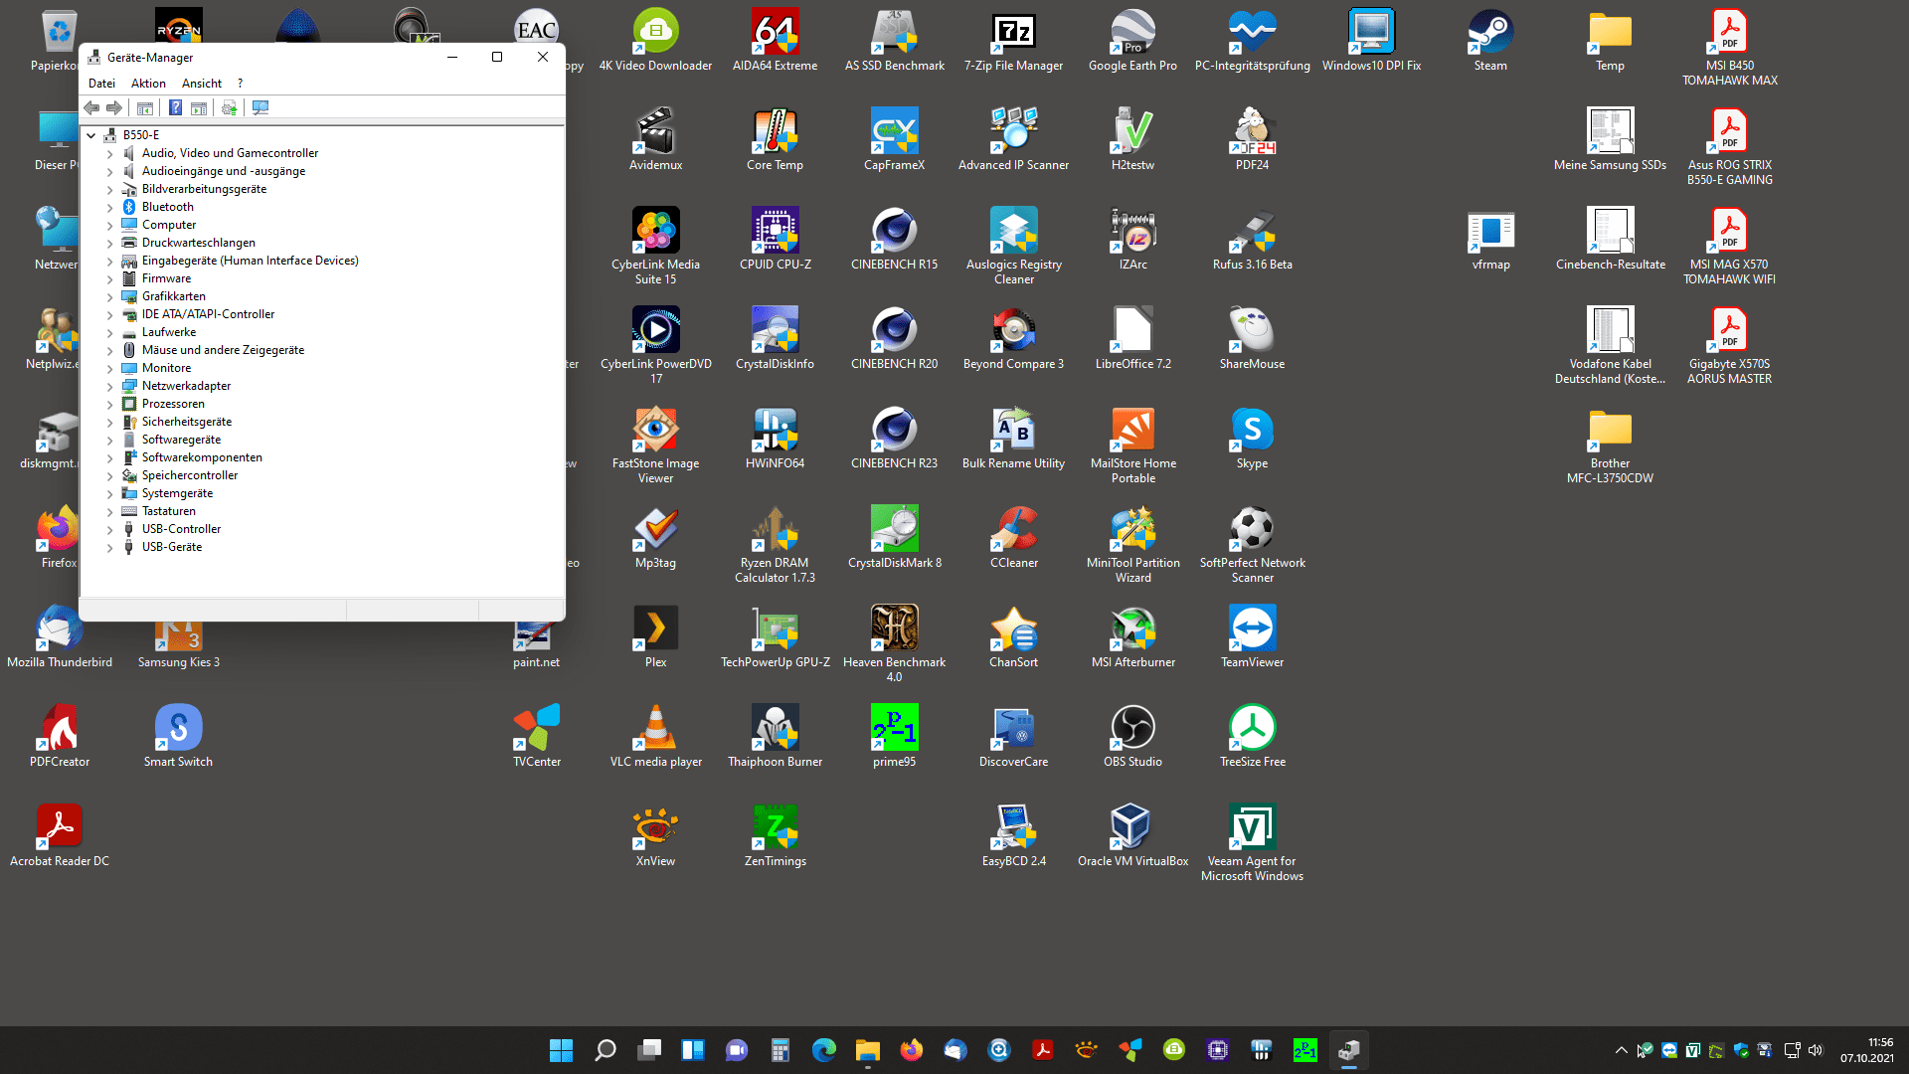Select the Mozilla Thunderbird desktop icon
Screen dimensions: 1909x1074
tap(60, 637)
